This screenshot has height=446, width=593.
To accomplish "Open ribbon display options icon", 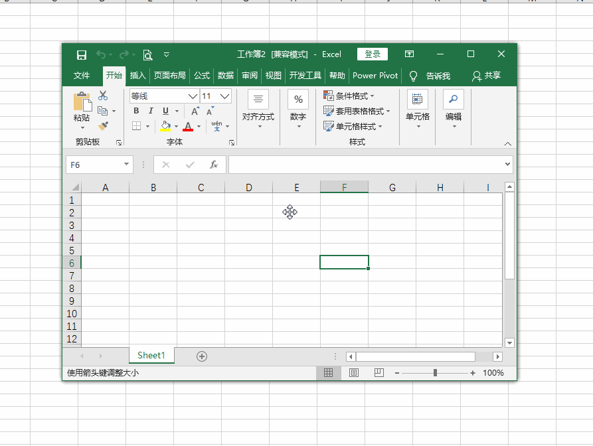I will tap(409, 54).
